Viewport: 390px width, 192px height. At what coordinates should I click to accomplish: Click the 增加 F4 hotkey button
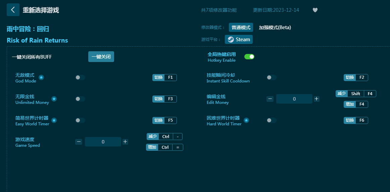click(356, 104)
